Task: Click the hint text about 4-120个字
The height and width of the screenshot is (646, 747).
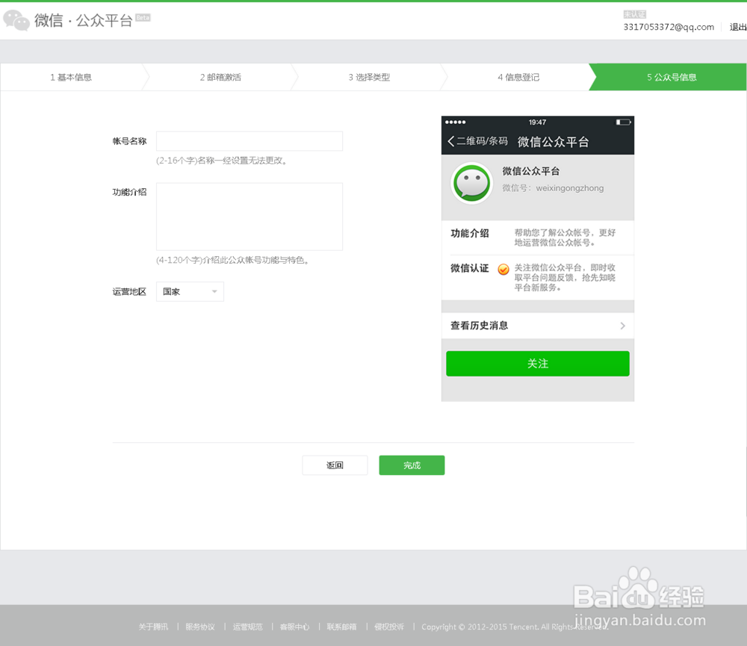Action: coord(233,260)
